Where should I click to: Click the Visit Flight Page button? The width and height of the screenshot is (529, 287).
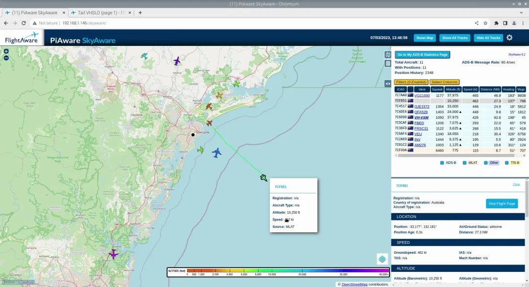502,203
